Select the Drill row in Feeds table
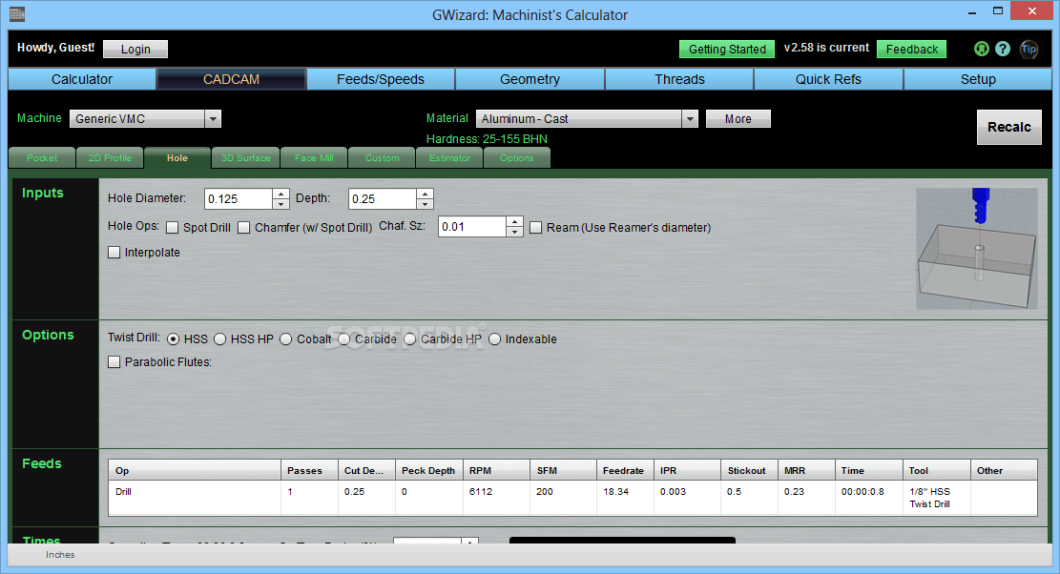 point(572,498)
